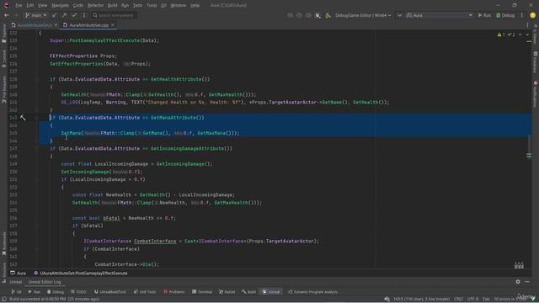Collapse the code block at line 151

(x=37, y=179)
